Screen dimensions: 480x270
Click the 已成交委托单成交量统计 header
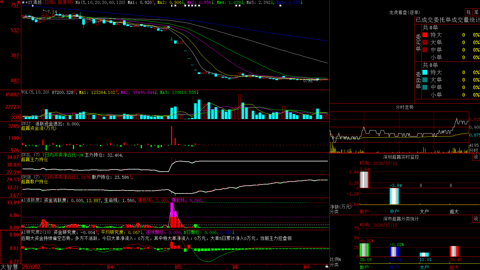click(448, 20)
